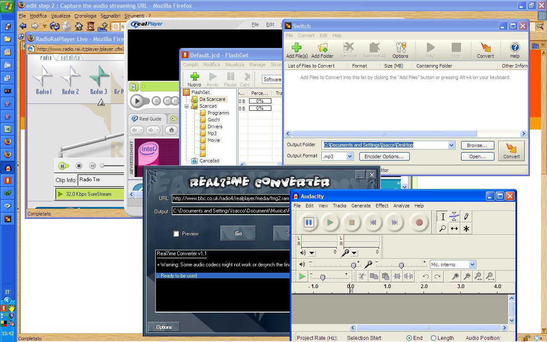Click the Zoom Out magnifier in Audacity toolbar
The image size is (547, 342).
[468, 277]
